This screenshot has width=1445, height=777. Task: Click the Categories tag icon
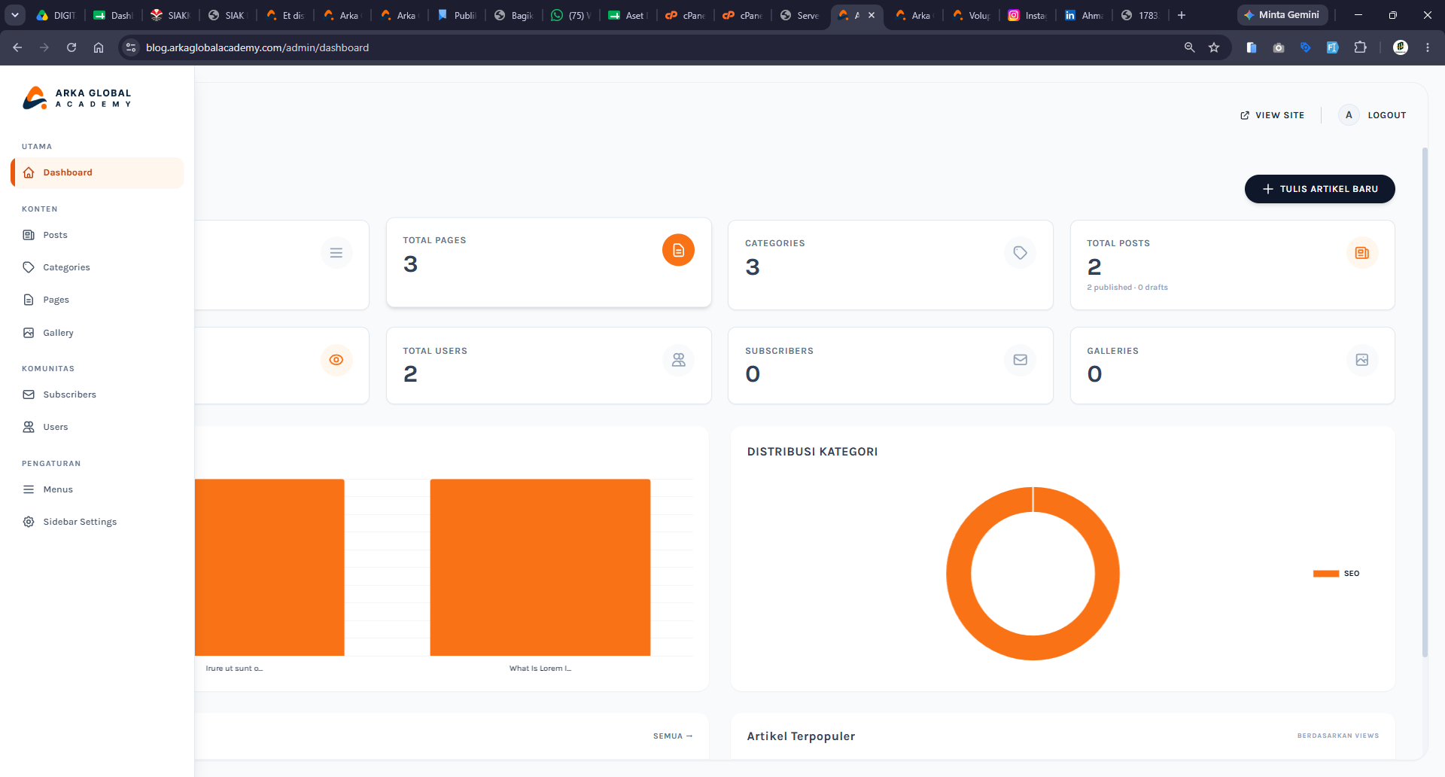click(1020, 253)
